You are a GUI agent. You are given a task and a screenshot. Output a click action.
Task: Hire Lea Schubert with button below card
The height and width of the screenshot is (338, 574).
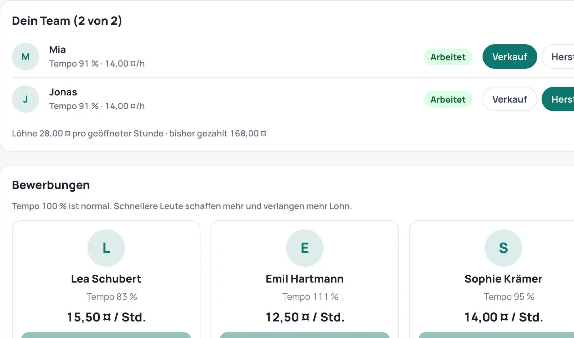click(106, 335)
